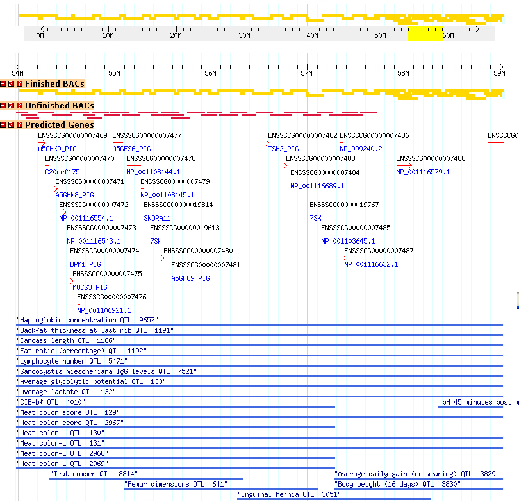Click the MOCS3_PIG gene label
The width and height of the screenshot is (519, 502).
click(90, 287)
